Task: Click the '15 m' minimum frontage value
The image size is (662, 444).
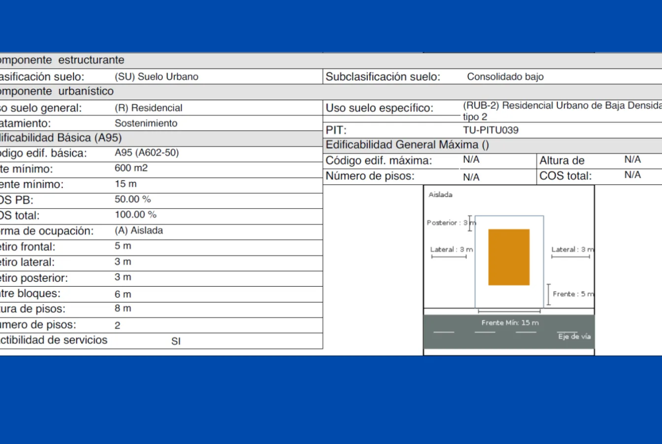Action: click(x=126, y=184)
